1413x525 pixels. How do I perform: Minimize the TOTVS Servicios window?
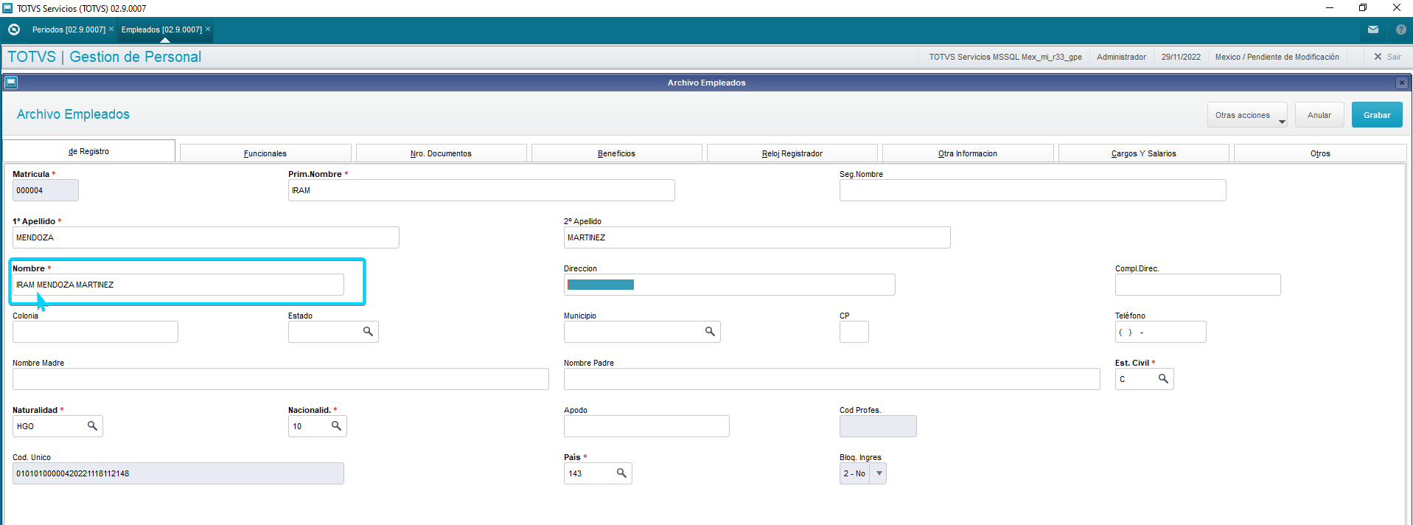click(1330, 8)
